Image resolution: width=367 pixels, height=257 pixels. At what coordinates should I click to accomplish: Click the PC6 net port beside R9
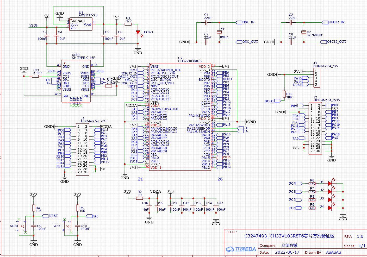point(295,208)
